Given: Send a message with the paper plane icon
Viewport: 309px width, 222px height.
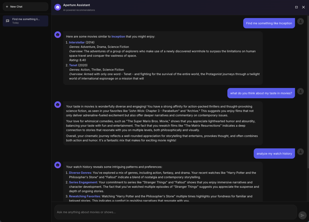Looking at the screenshot, I should (x=302, y=215).
